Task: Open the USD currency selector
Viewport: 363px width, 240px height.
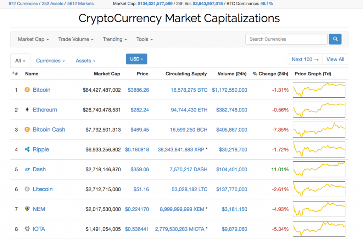Action: pos(136,59)
